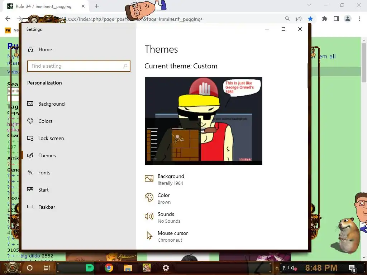This screenshot has width=367, height=275.
Task: Click the zoom magnifier icon in address bar
Action: (287, 19)
